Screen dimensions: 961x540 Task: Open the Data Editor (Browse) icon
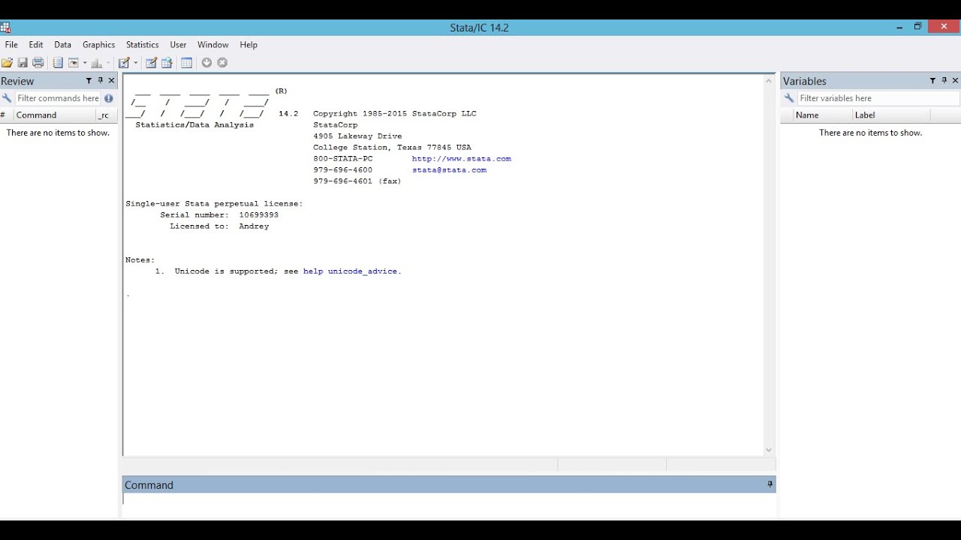[x=167, y=63]
